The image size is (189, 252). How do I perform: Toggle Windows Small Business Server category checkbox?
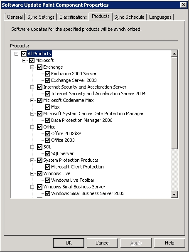(39, 187)
